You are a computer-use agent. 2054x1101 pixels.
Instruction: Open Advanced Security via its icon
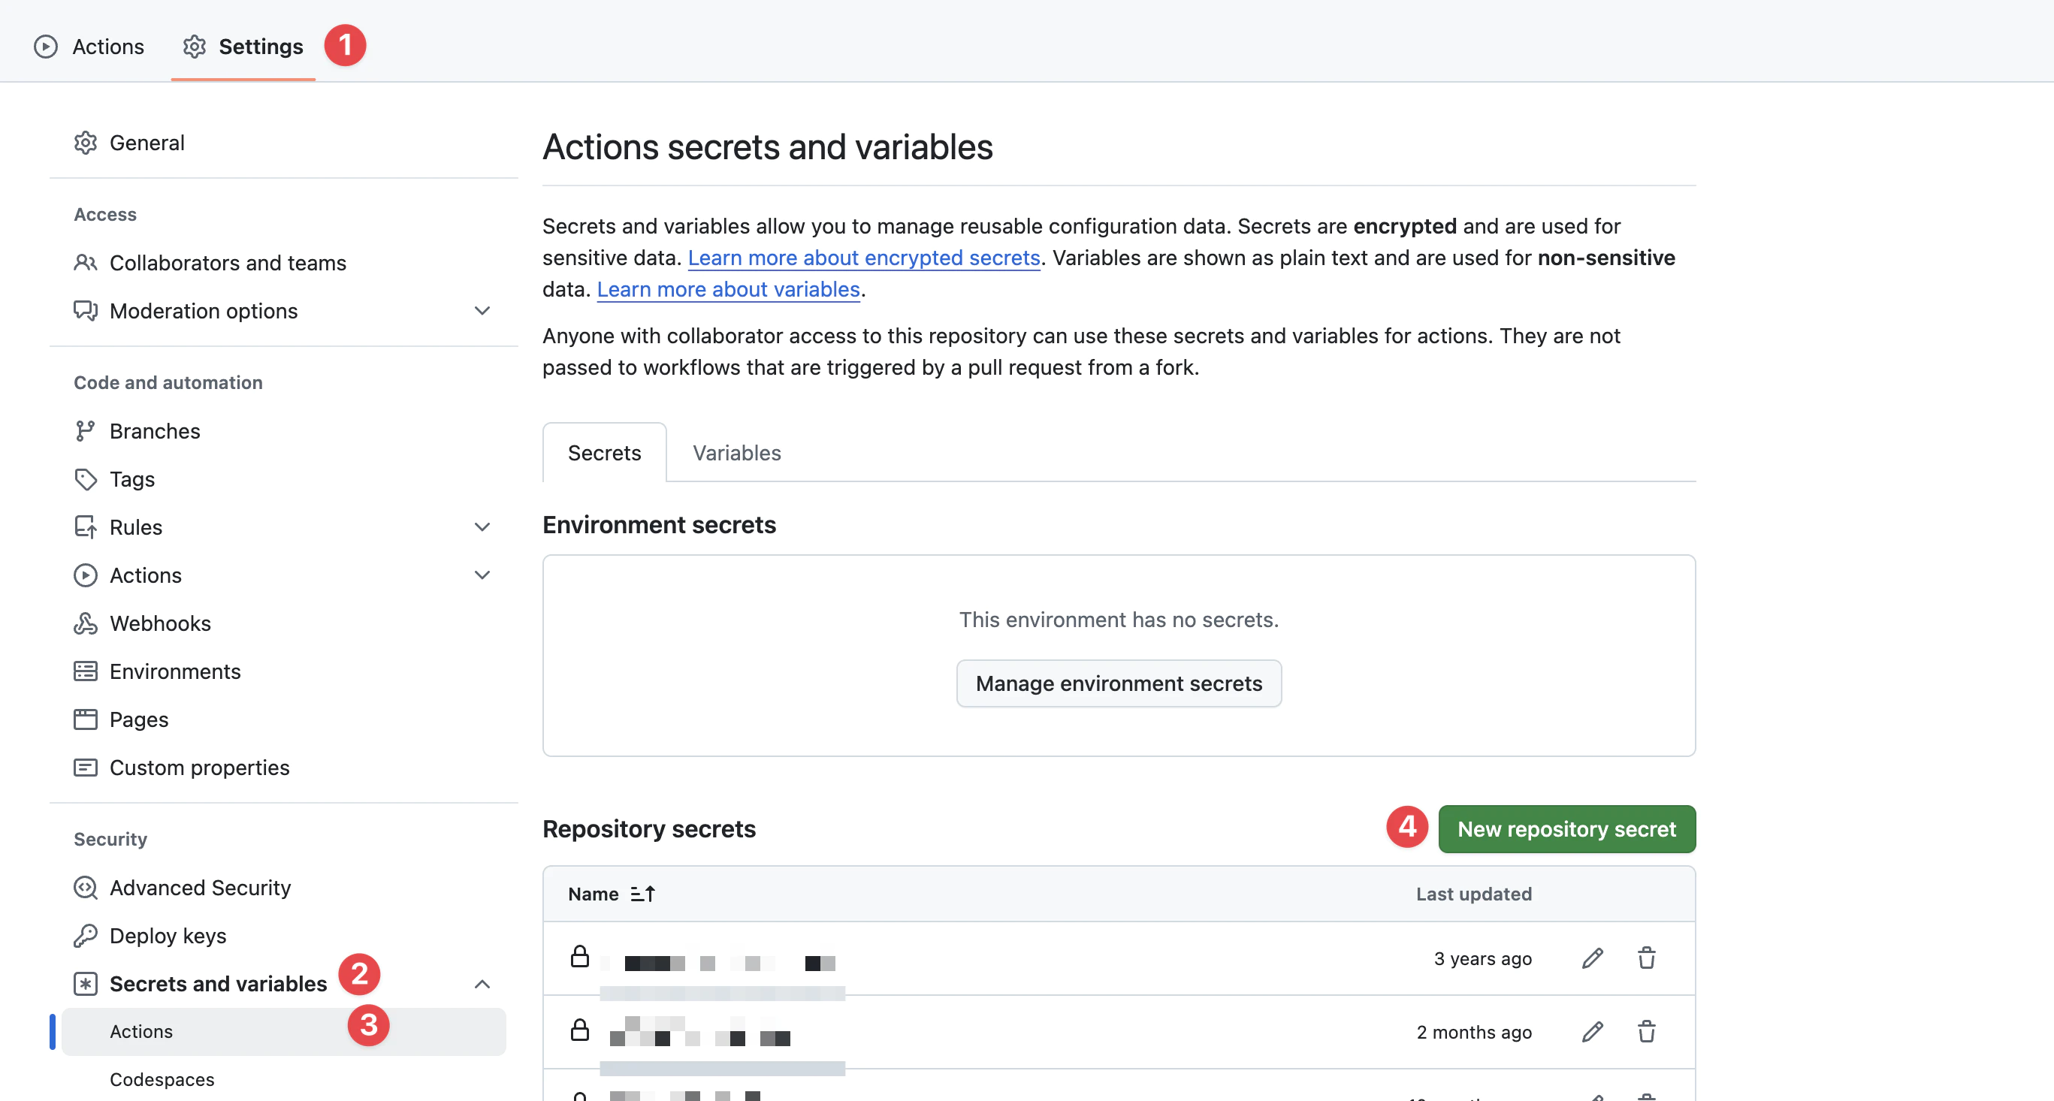(x=86, y=888)
